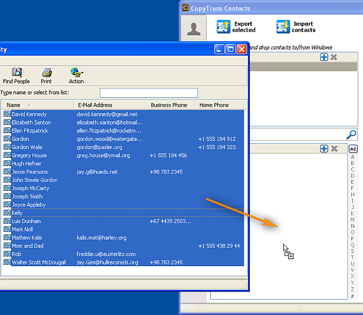Image resolution: width=363 pixels, height=315 pixels.
Task: Click the magnifier search icon in CopyTrans
Action: tap(351, 134)
